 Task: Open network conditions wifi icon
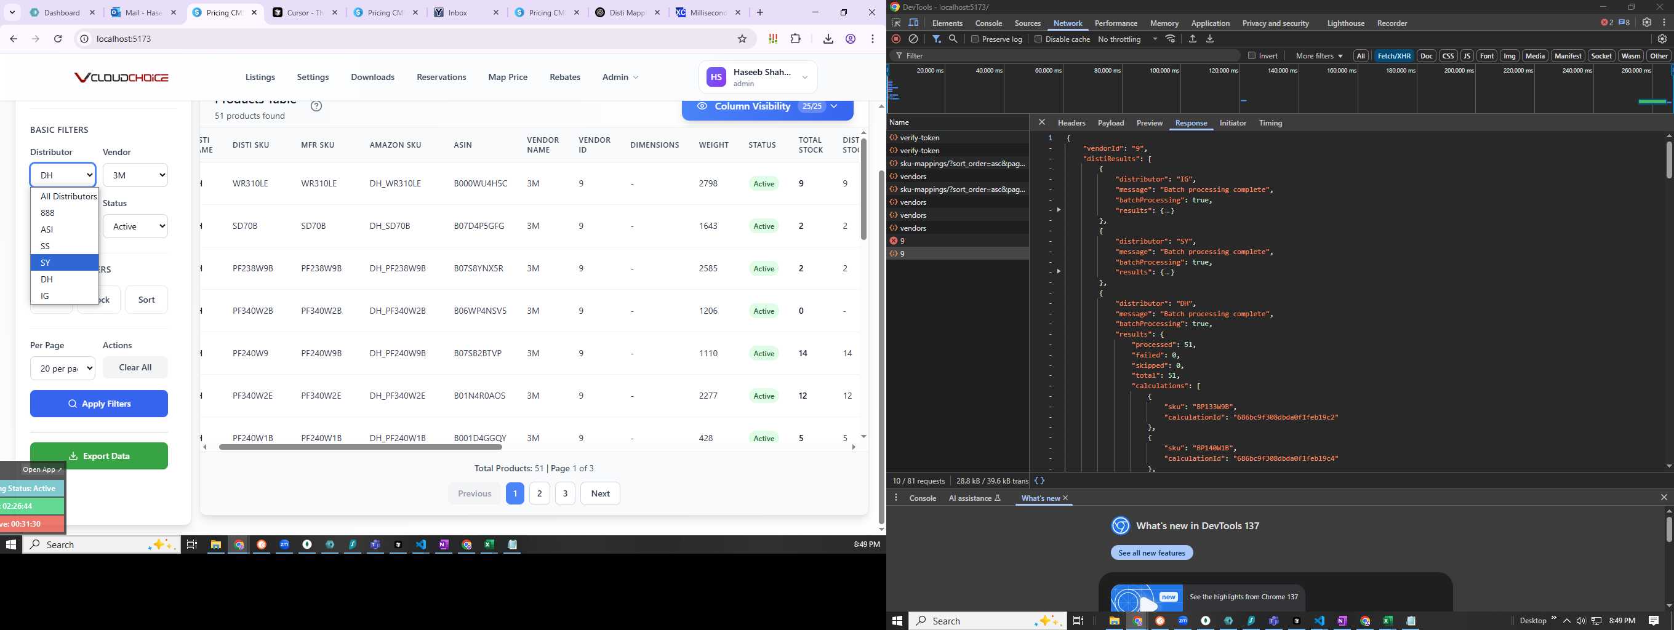(1171, 39)
